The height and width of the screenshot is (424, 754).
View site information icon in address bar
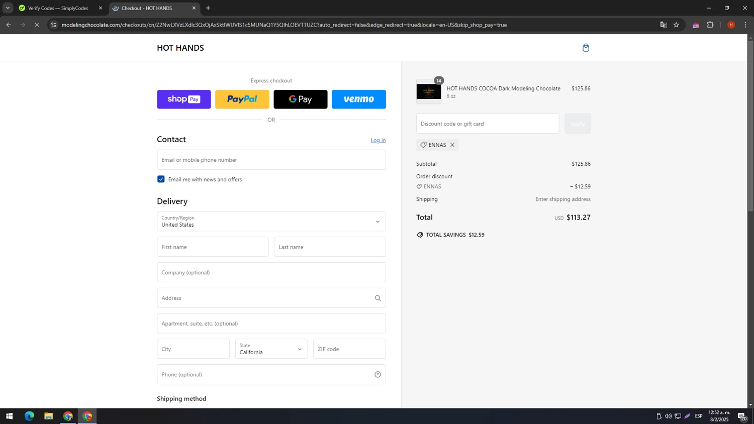(54, 25)
